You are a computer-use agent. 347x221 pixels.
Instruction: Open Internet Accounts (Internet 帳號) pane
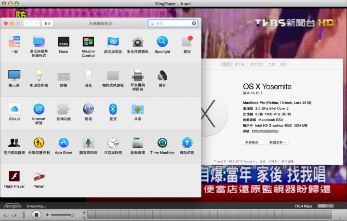click(x=39, y=114)
